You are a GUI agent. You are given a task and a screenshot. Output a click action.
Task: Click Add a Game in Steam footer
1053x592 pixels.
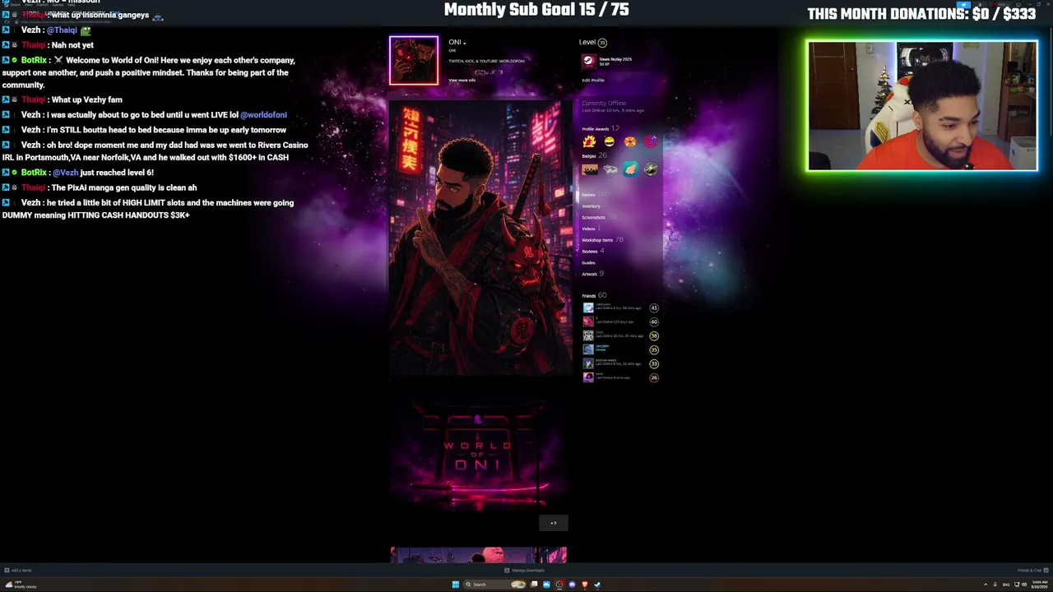18,571
